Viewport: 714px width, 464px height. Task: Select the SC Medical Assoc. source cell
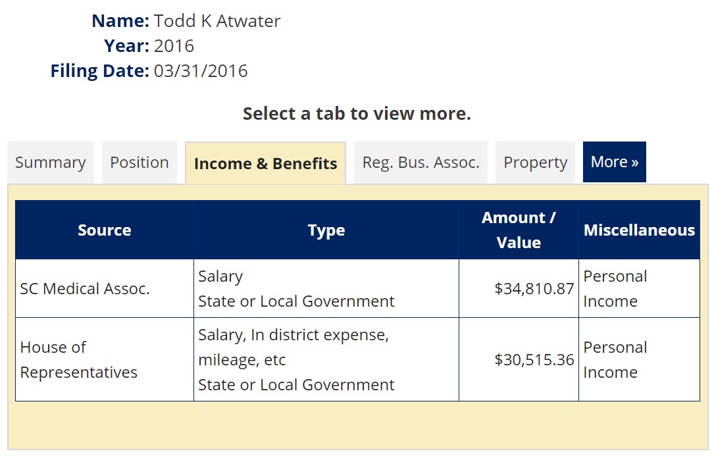coord(85,289)
